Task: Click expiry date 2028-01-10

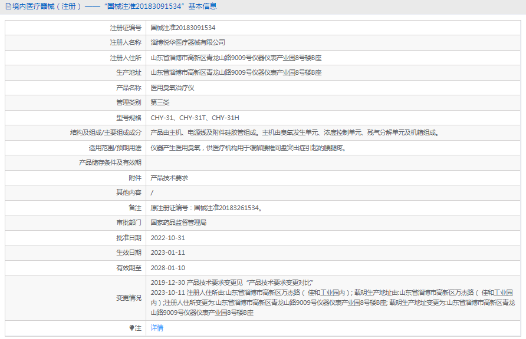Action: point(167,268)
